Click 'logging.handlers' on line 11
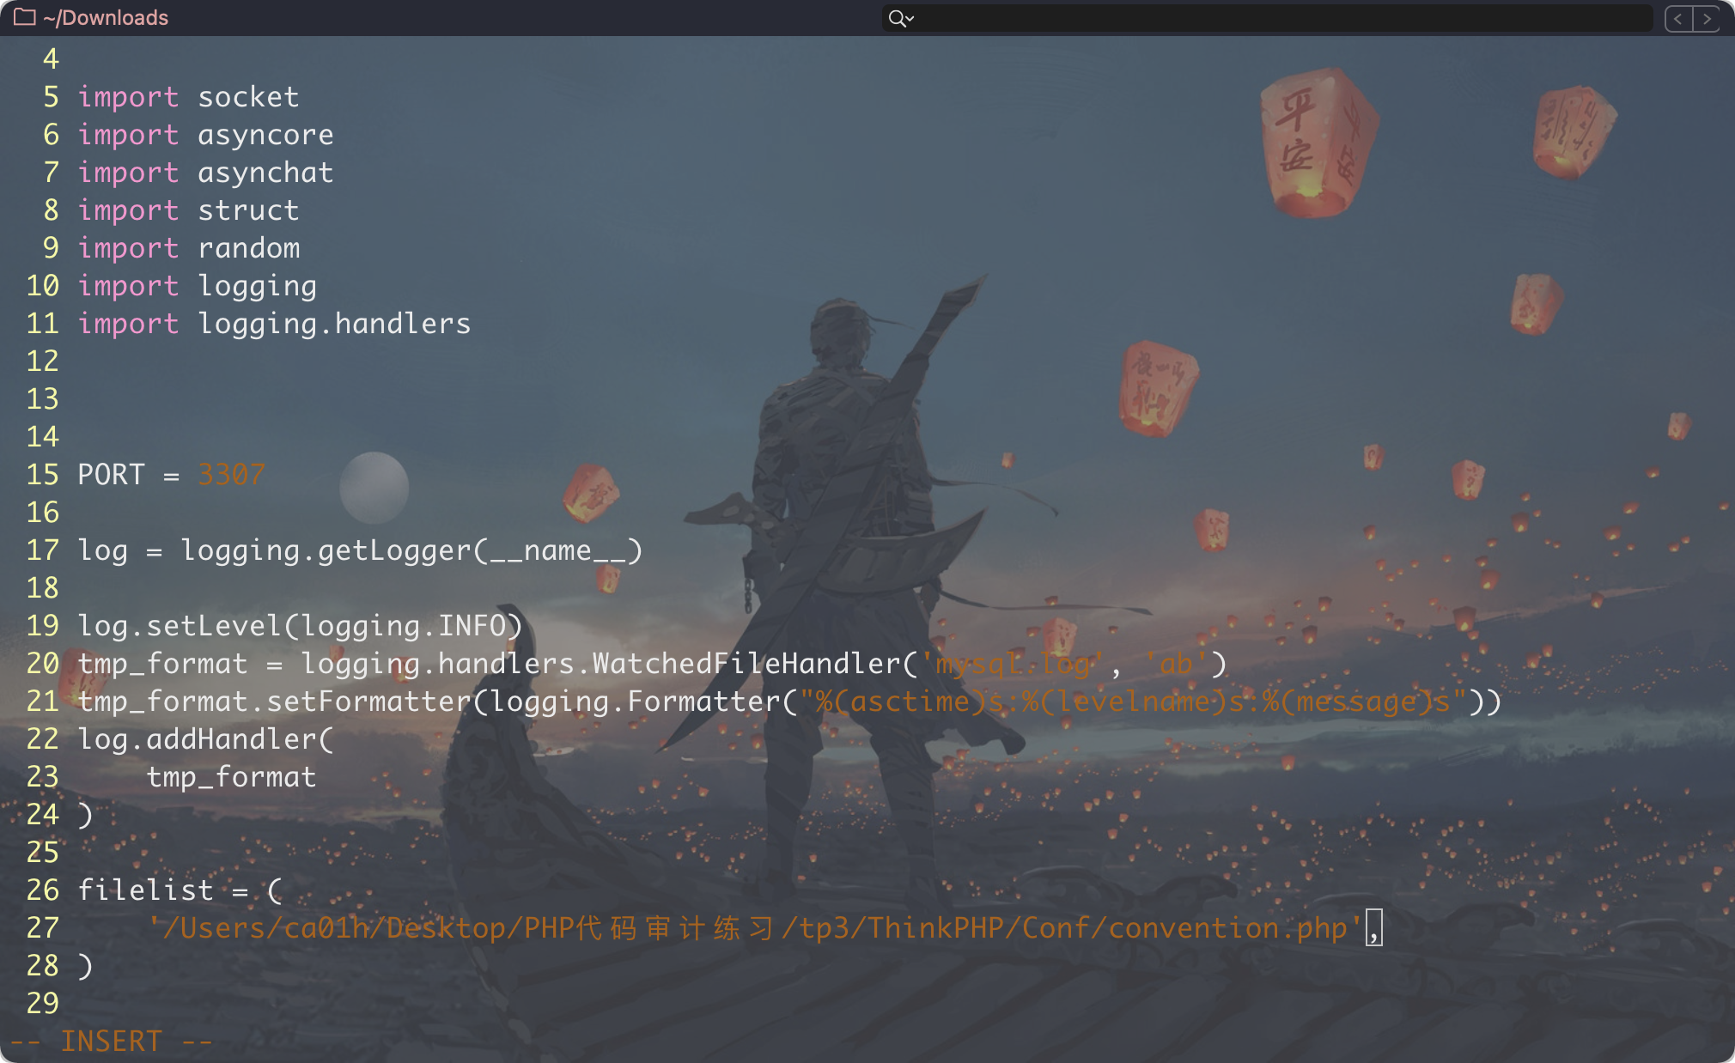This screenshot has height=1063, width=1735. coord(334,324)
